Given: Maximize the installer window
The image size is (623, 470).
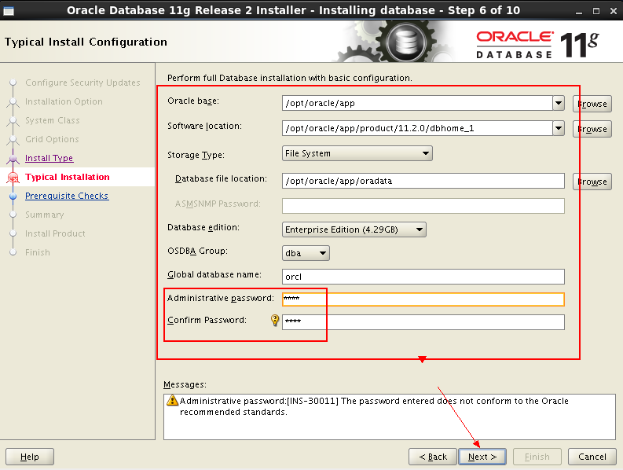Looking at the screenshot, I should (596, 11).
